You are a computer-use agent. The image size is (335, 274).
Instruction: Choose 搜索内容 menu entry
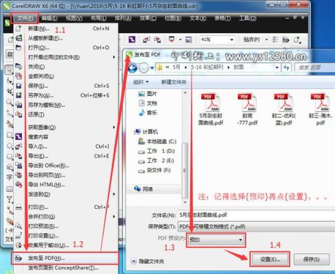(x=67, y=137)
